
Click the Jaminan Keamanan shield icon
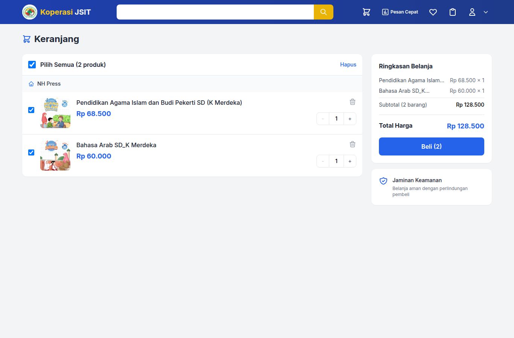pos(383,181)
